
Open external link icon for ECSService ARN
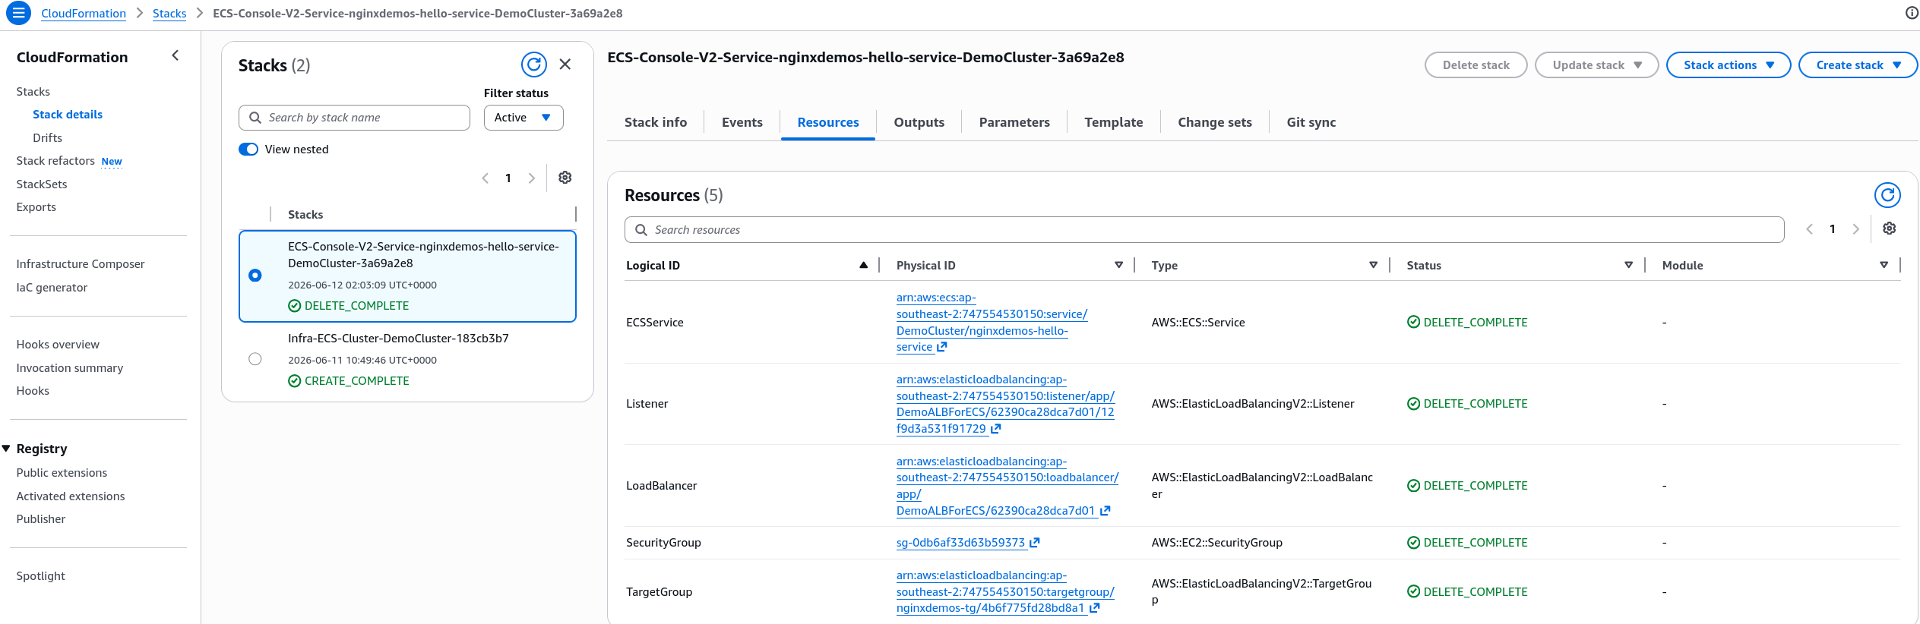[942, 347]
